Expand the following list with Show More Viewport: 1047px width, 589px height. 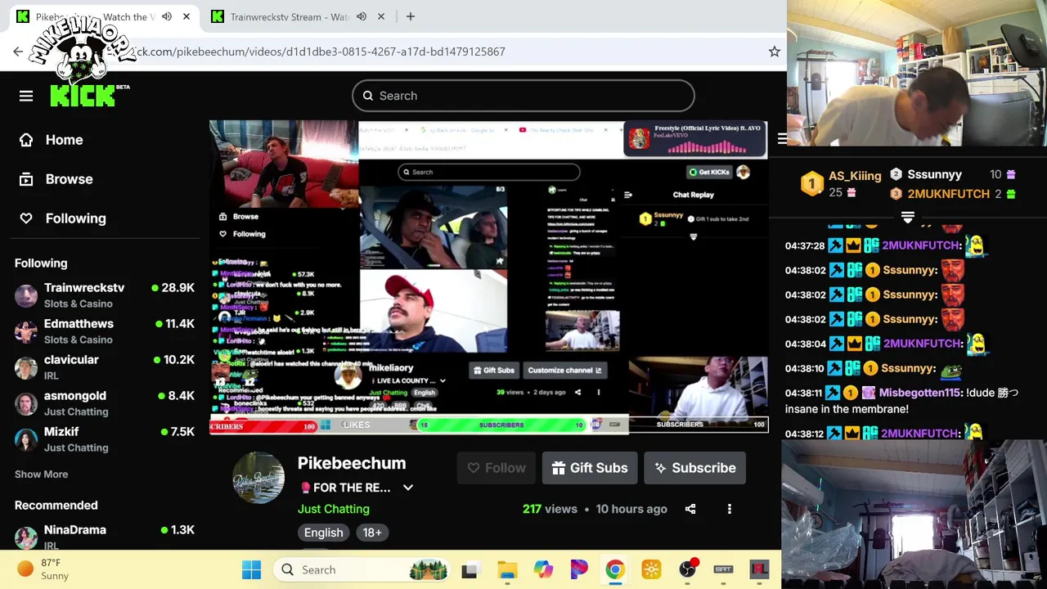click(x=41, y=474)
